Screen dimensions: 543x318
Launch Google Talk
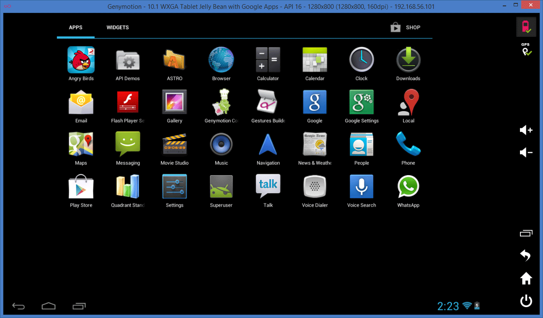pos(268,187)
